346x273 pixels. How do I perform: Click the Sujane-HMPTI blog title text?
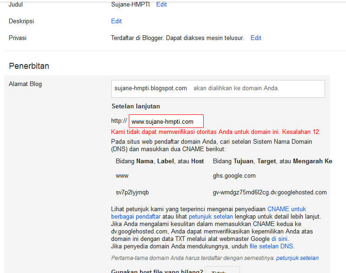[131, 5]
